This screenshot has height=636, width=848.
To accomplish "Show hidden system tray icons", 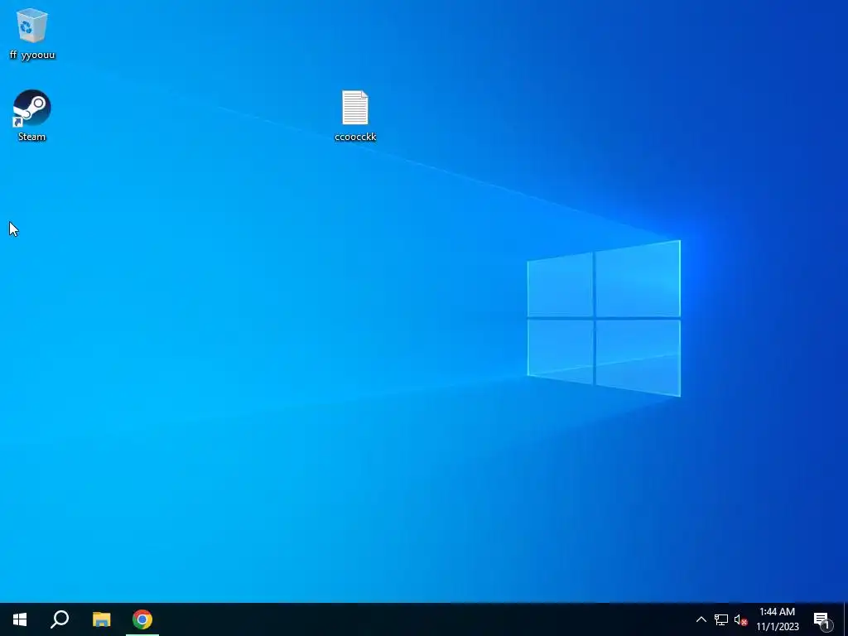I will (701, 619).
